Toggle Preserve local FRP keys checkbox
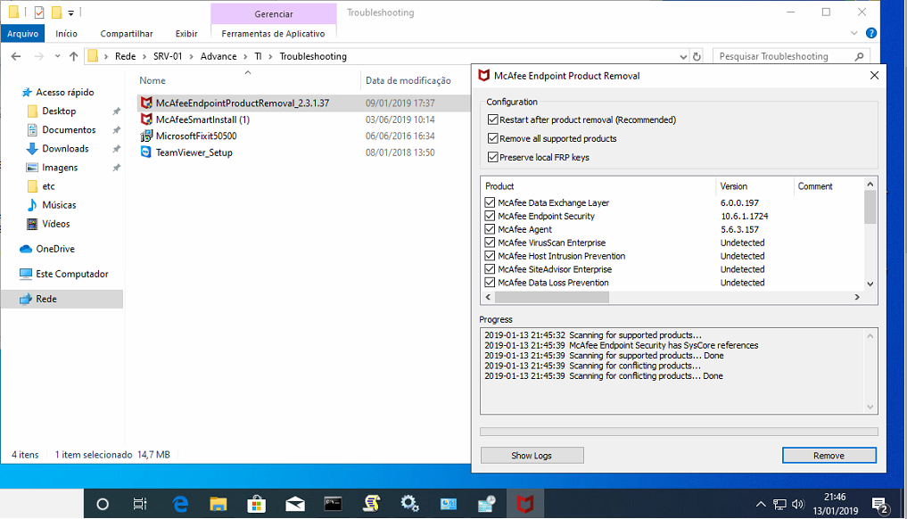 pos(493,157)
